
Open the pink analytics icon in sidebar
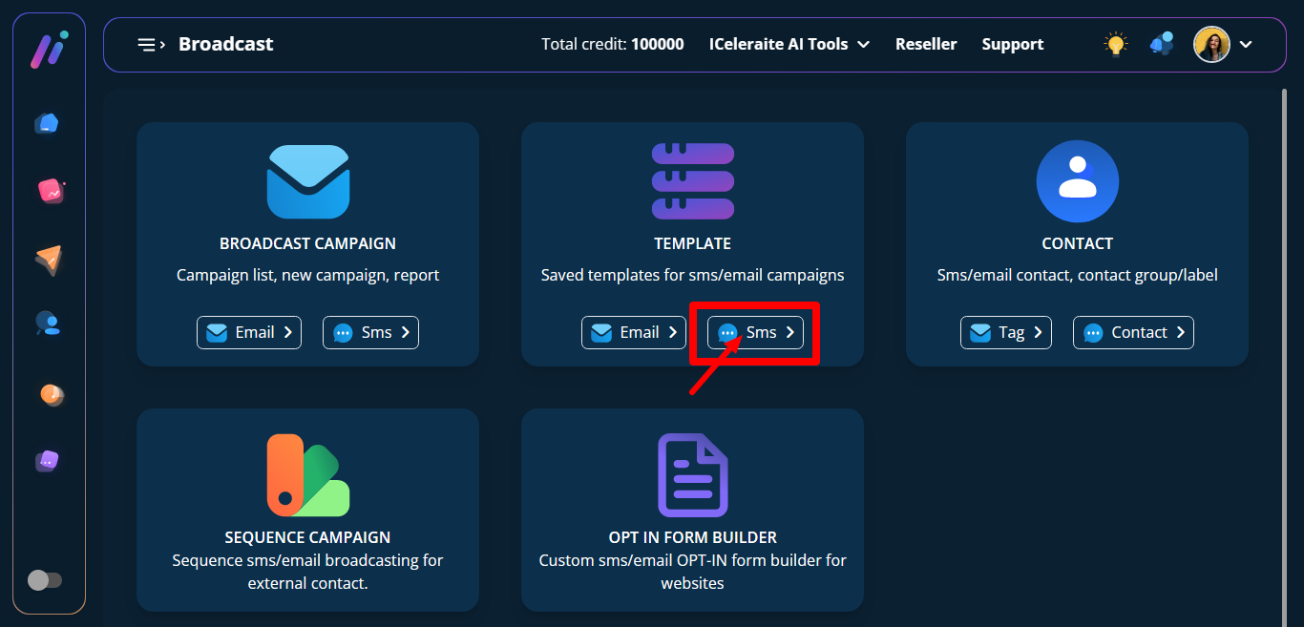50,191
